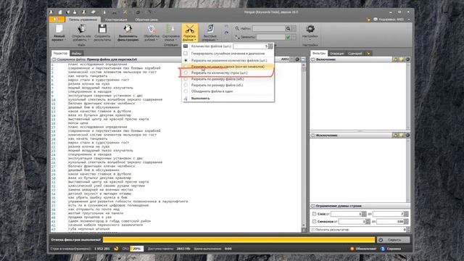
Task: Enable Генерировать случайное значение в диапазоне checkbox
Action: pyautogui.click(x=186, y=54)
